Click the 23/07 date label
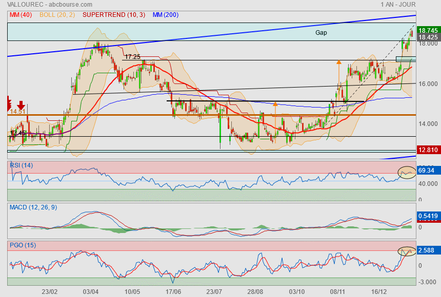 [214, 291]
